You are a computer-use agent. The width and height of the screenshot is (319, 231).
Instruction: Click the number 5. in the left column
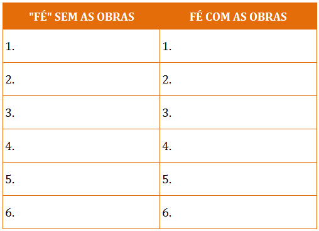click(x=10, y=180)
